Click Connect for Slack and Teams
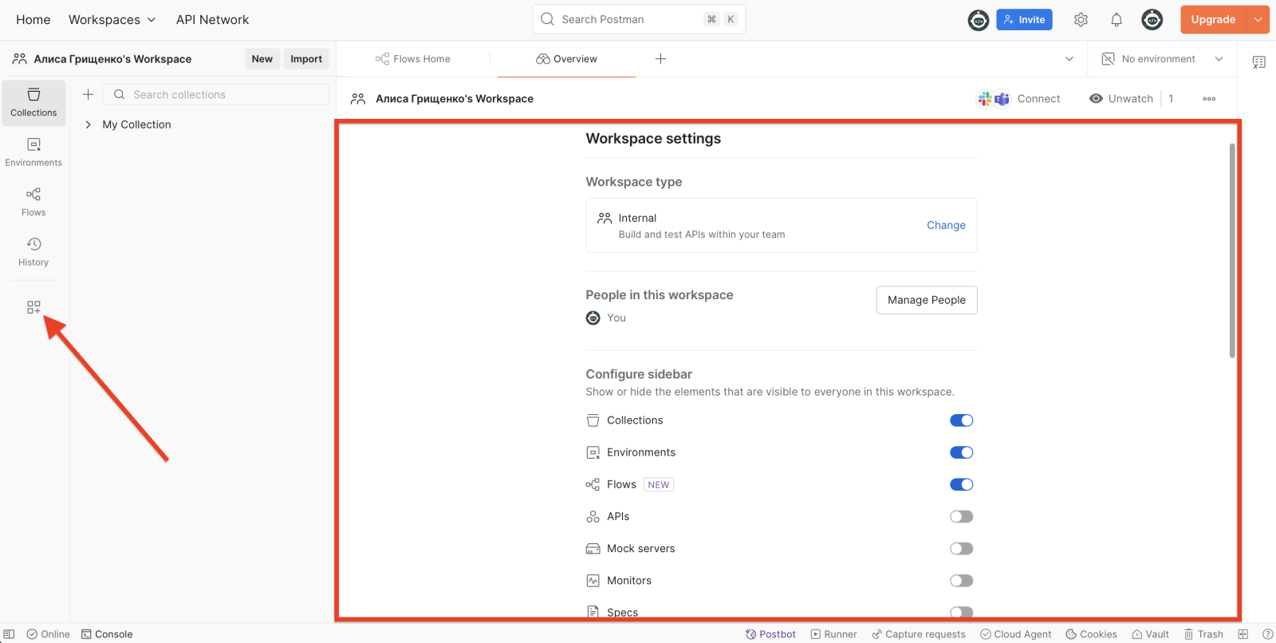Viewport: 1276px width, 643px height. [1019, 99]
